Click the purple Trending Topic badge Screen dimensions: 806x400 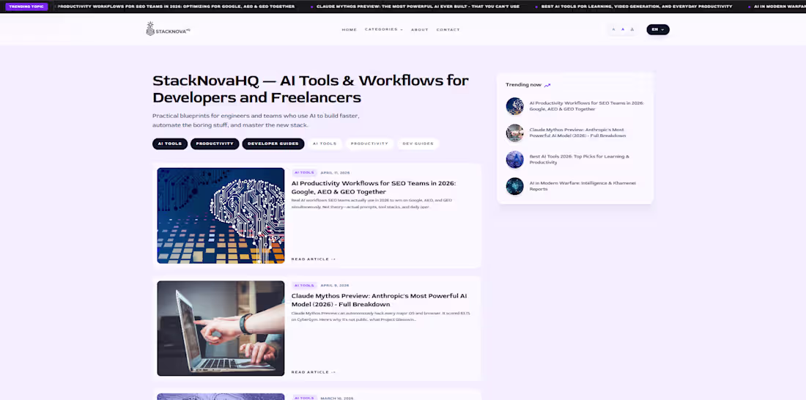pos(26,7)
